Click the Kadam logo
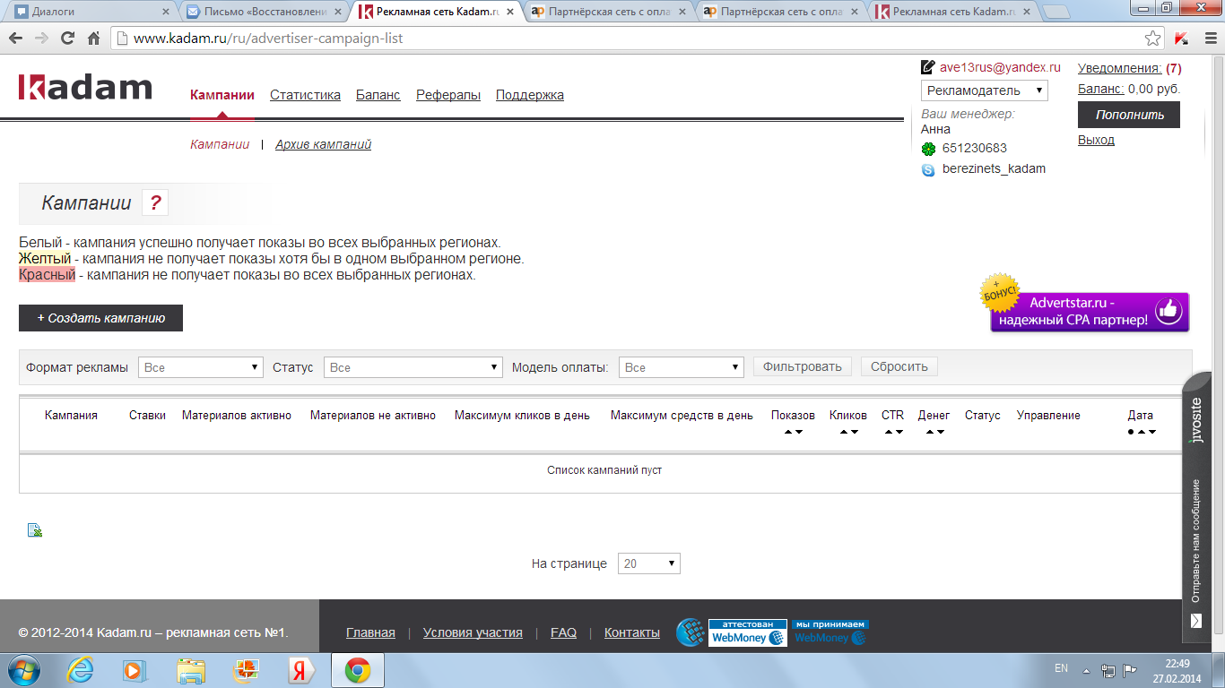 coord(85,87)
